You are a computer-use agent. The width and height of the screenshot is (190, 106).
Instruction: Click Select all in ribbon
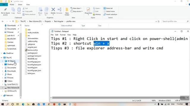tap(108, 8)
